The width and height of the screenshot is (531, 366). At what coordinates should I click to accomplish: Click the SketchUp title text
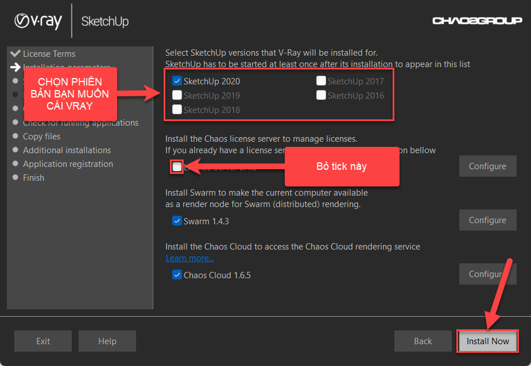click(x=104, y=21)
